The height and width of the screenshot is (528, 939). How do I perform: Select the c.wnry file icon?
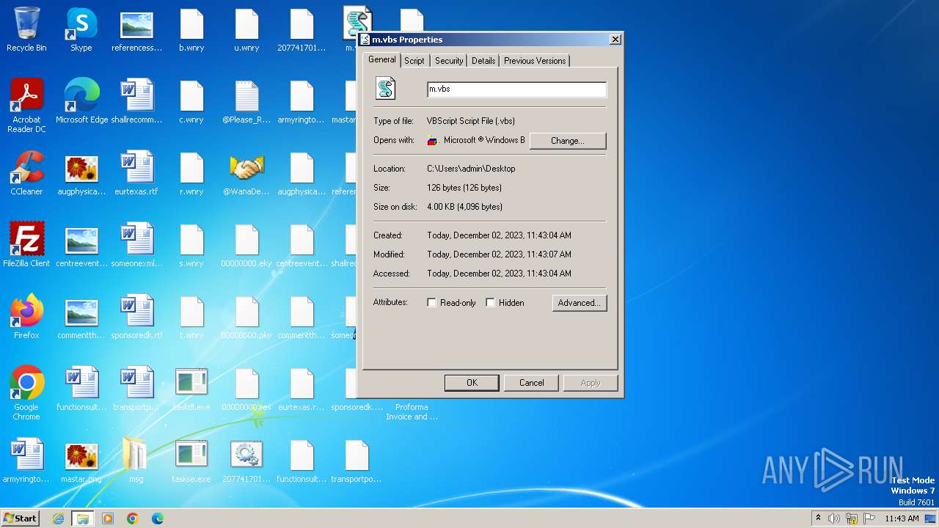point(191,101)
